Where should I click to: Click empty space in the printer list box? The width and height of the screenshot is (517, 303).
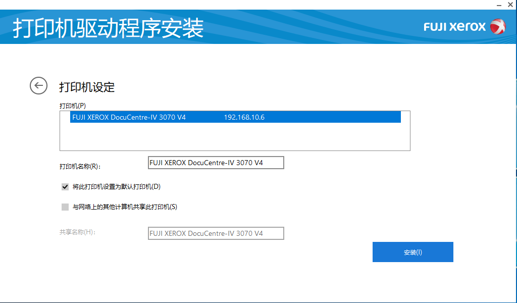[235, 137]
